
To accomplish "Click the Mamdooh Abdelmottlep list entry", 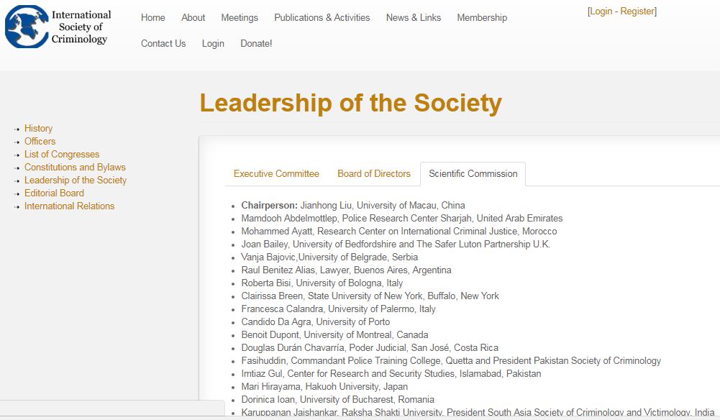I will coord(402,218).
